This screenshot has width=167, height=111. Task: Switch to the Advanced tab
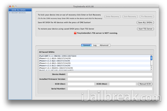(104, 45)
